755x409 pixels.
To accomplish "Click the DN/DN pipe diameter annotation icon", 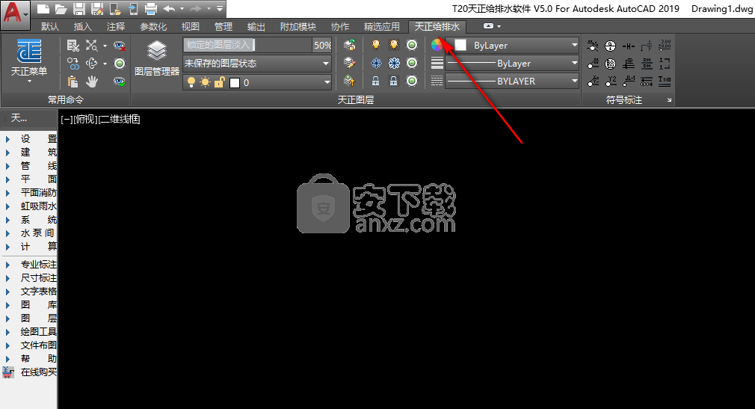I will click(x=647, y=63).
